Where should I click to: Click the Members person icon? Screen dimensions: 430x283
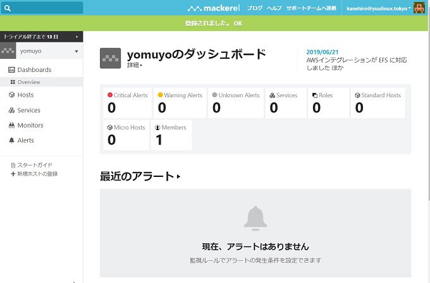(x=157, y=128)
